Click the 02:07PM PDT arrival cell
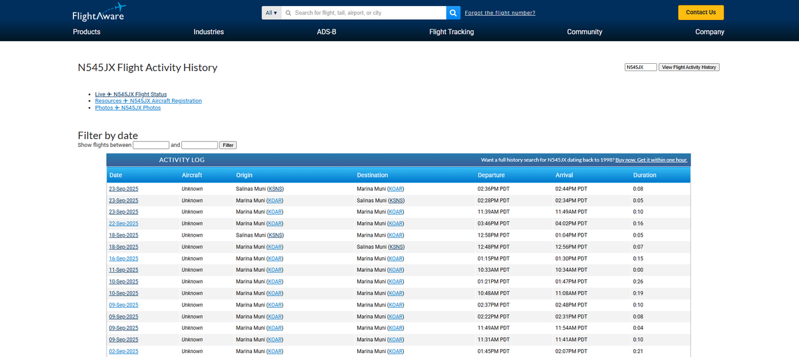 571,352
